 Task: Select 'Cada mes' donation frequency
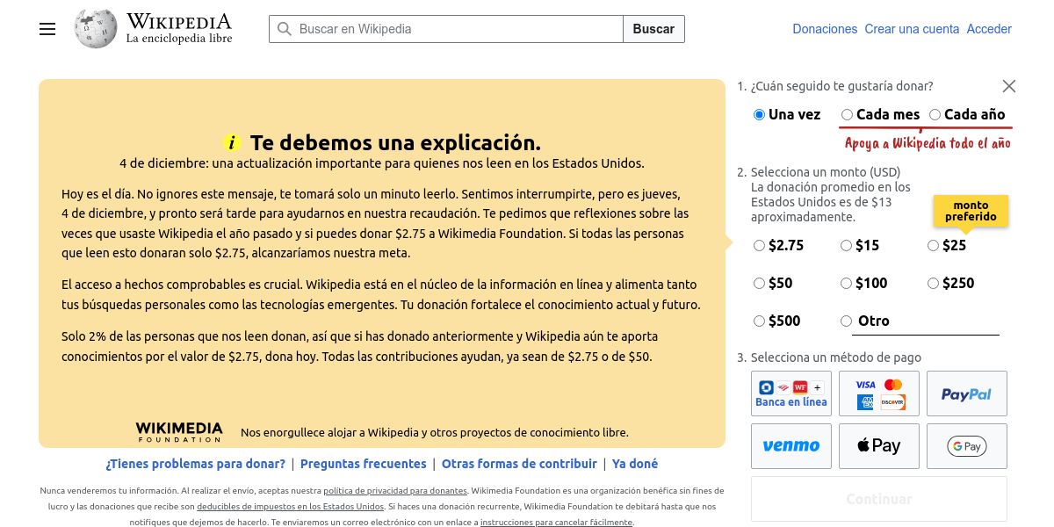(847, 114)
